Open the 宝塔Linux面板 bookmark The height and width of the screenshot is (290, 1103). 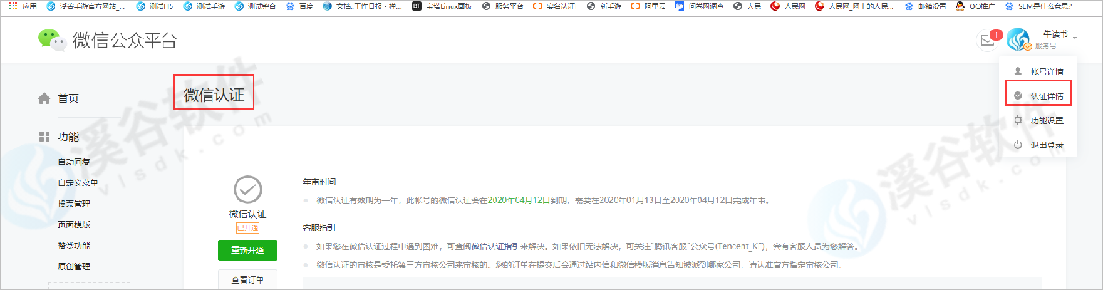(442, 6)
